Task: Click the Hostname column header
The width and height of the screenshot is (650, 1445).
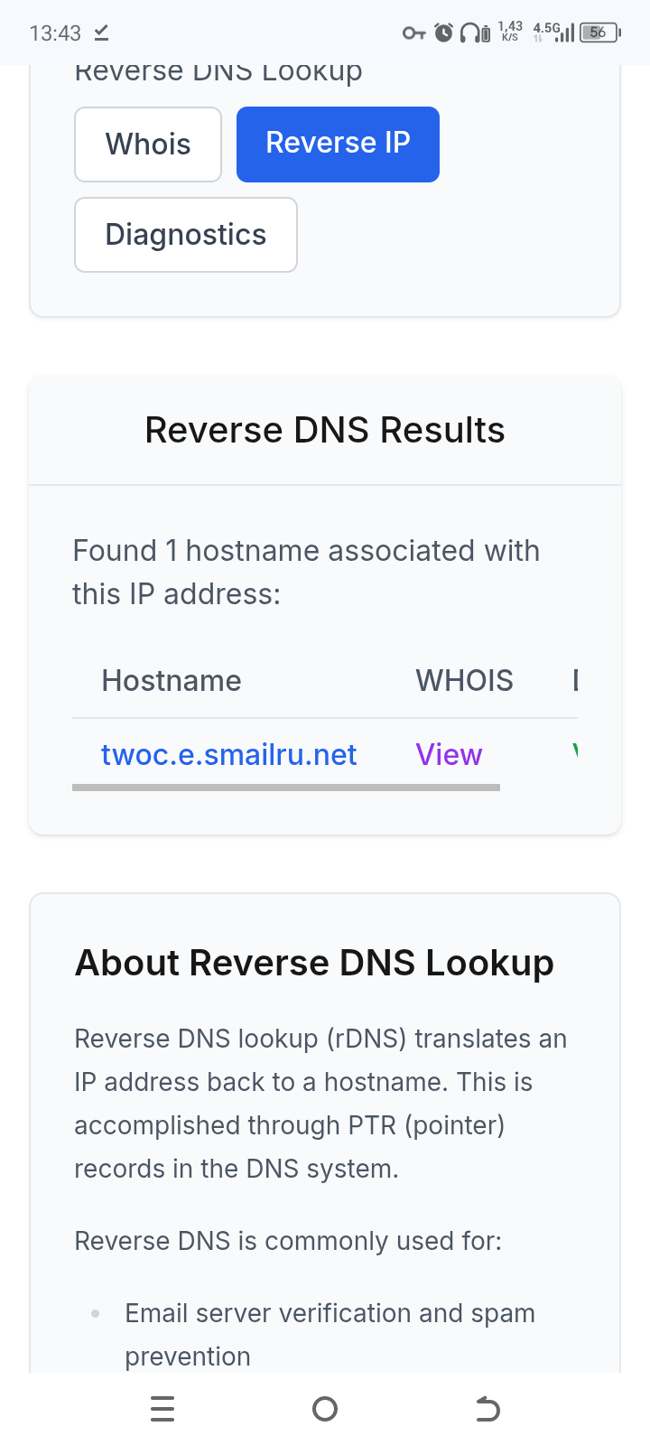Action: [172, 680]
